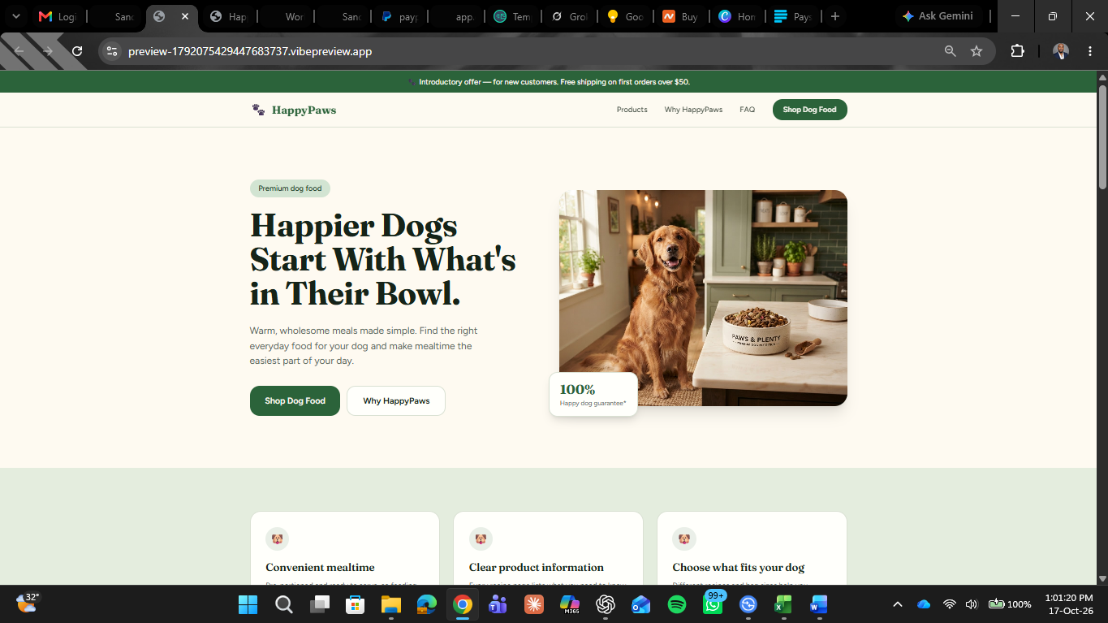Switch to the Gmail Login tab
This screenshot has height=623, width=1108.
click(58, 16)
